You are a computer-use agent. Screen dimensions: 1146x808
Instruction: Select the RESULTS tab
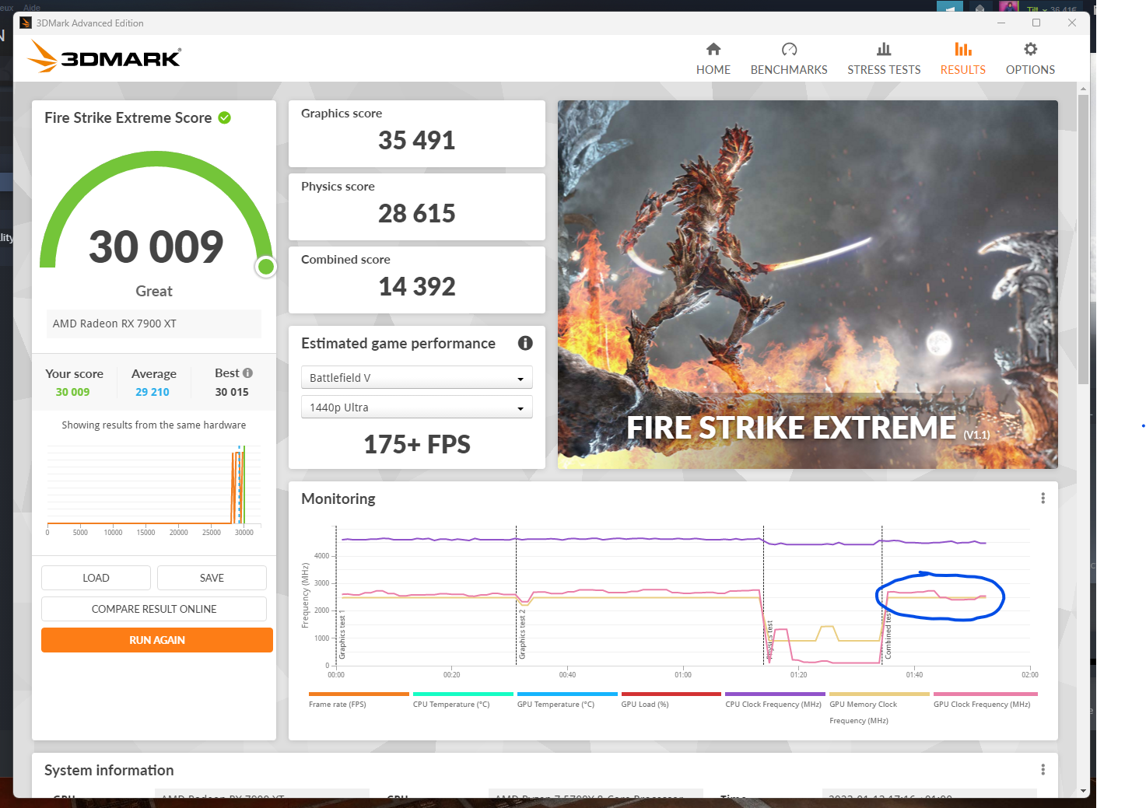tap(962, 59)
